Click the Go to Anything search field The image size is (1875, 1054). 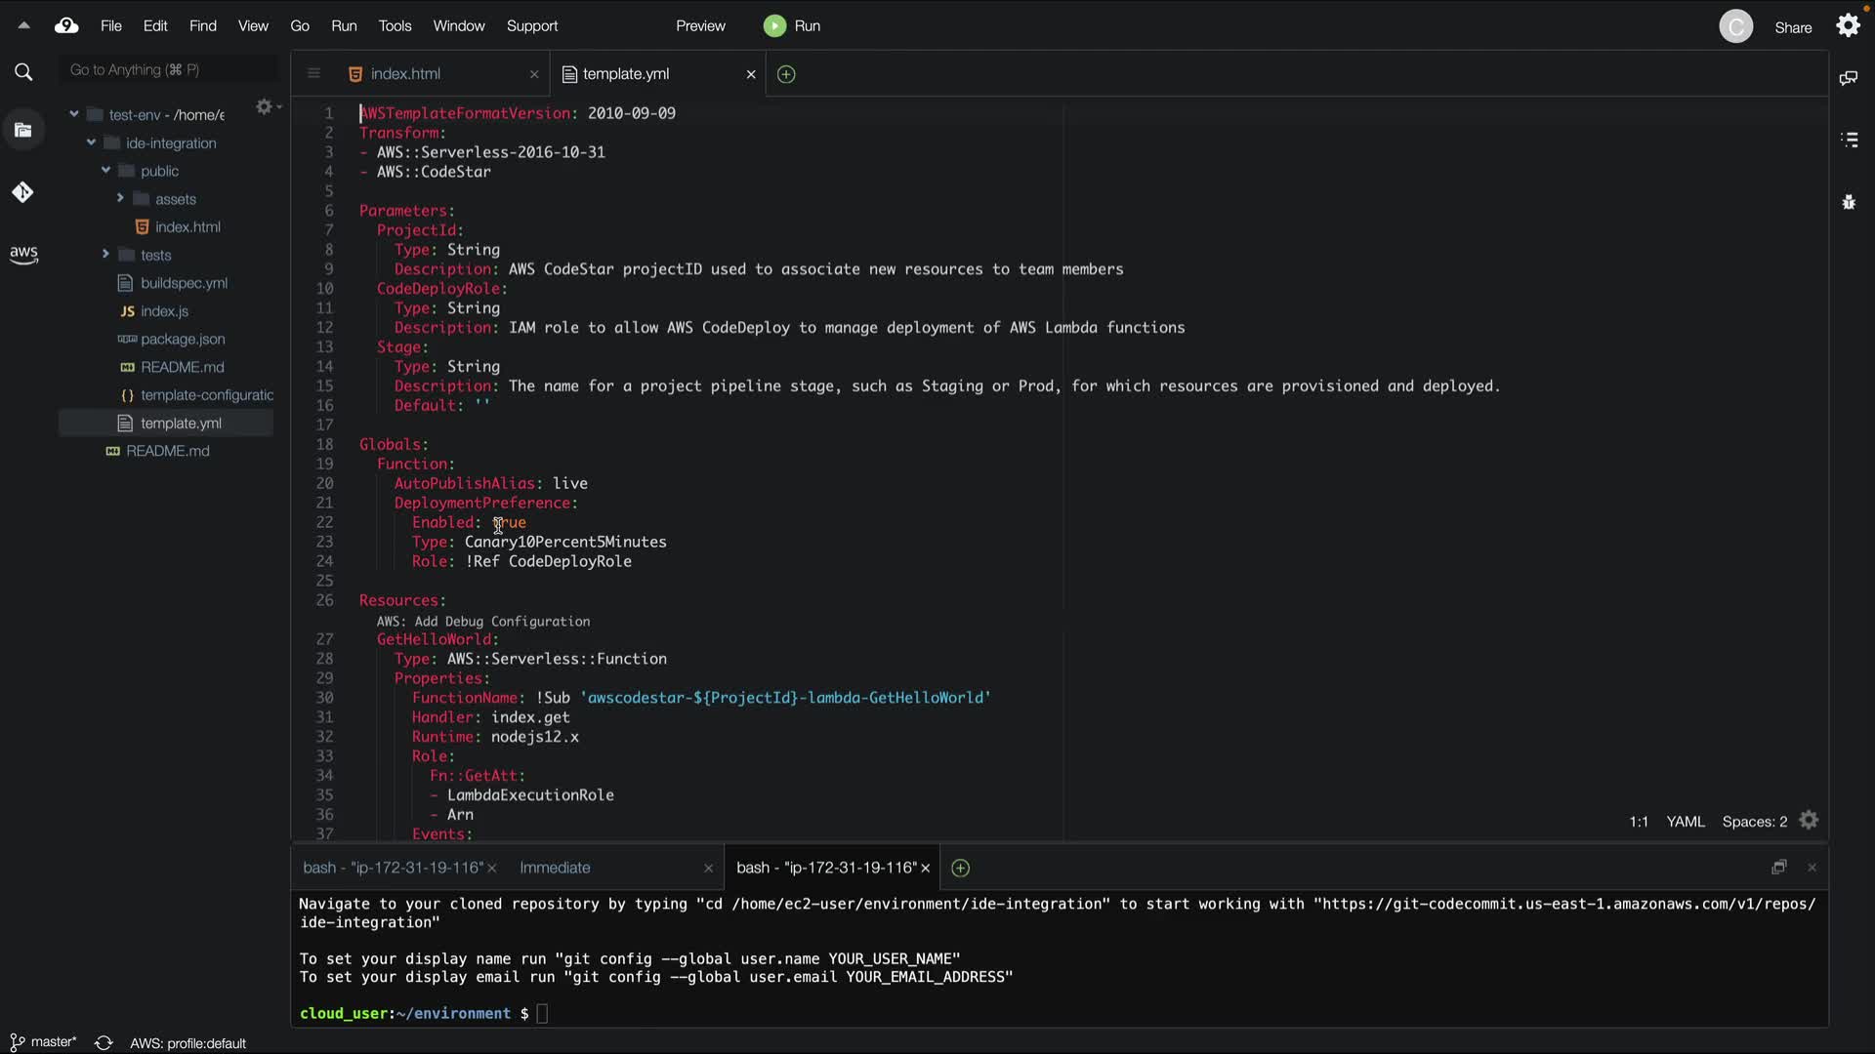click(166, 70)
